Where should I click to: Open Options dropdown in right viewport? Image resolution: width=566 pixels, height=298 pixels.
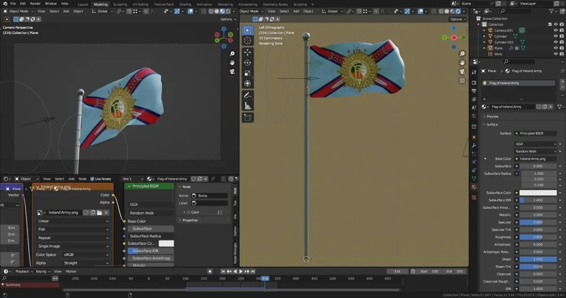coord(458,19)
